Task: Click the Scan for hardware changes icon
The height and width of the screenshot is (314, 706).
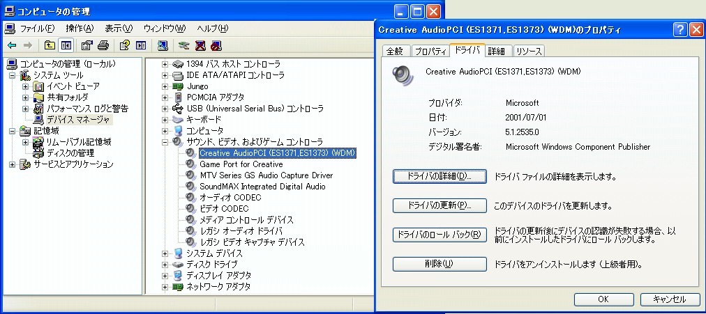Action: [163, 45]
